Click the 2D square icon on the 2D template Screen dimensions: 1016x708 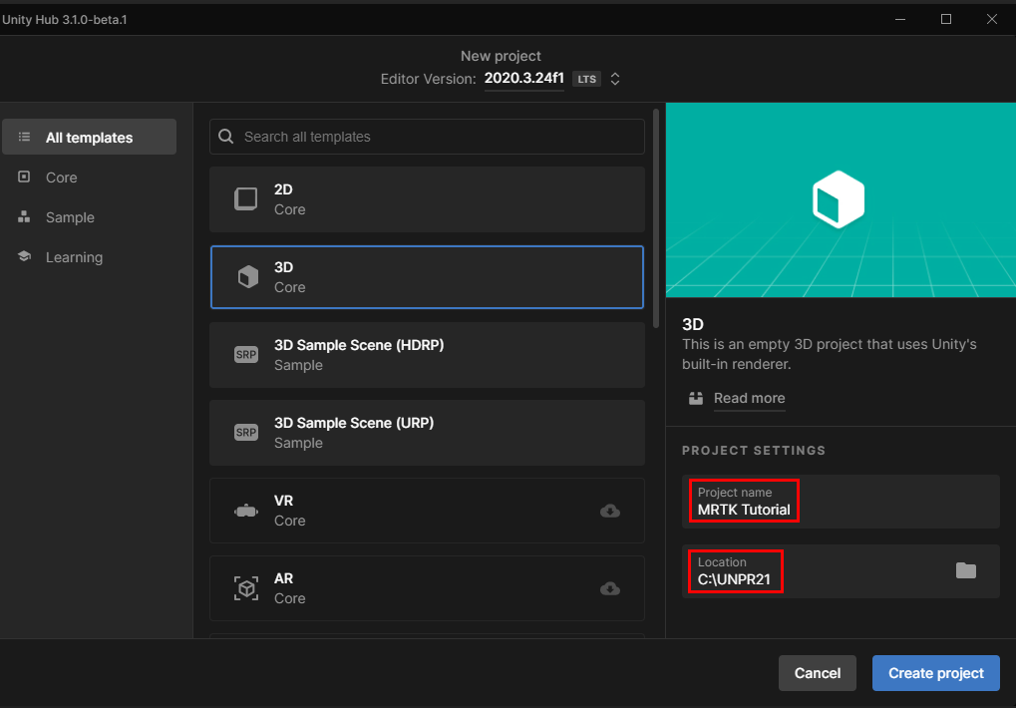(245, 198)
